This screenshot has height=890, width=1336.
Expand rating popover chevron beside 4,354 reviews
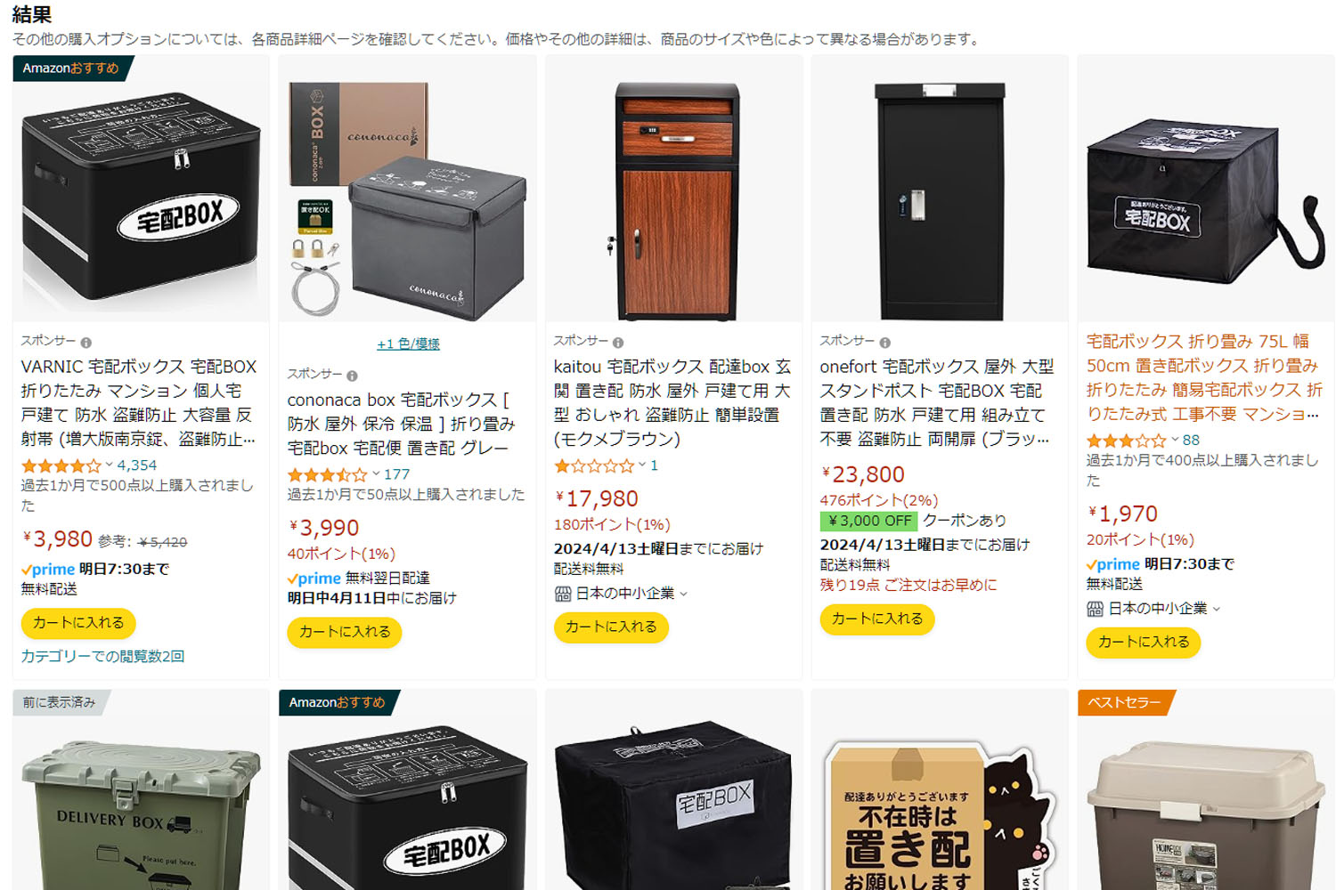point(109,465)
